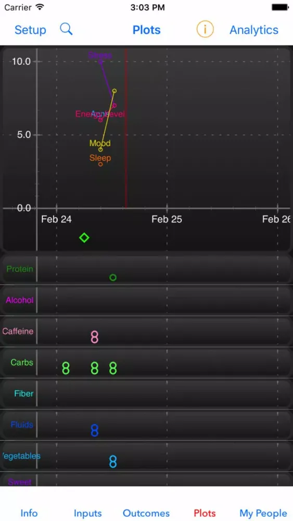Tap the lower yellow Mood data point

tap(100, 150)
